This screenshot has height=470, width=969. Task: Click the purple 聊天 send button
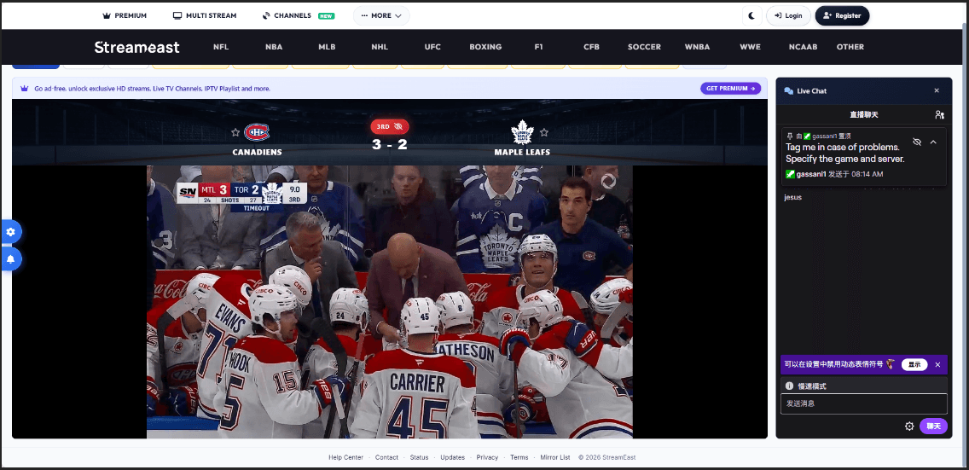[933, 426]
